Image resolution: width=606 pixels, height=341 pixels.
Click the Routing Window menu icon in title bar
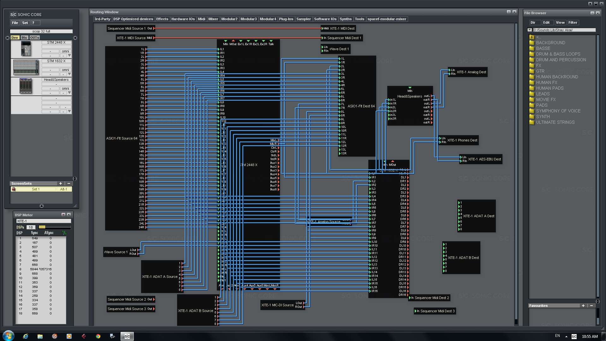coord(508,12)
